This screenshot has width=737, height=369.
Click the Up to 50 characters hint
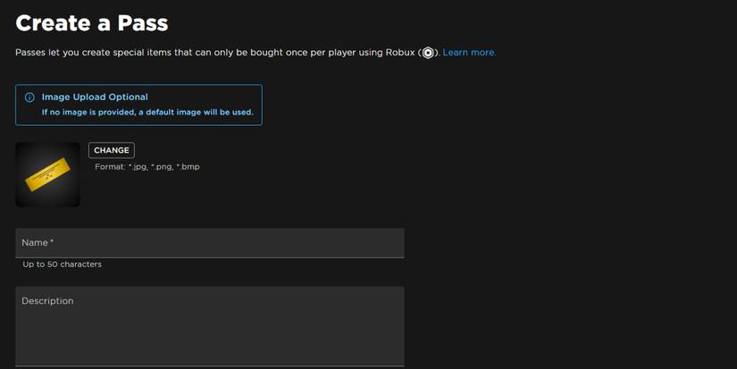[62, 264]
